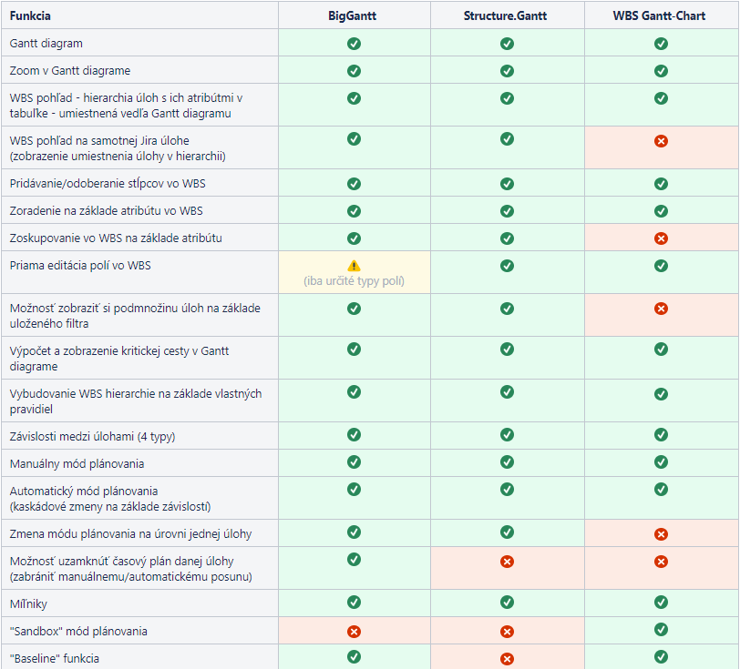Viewport: 740px width, 669px height.
Task: Click "Možnosť zobraziť si podmnožinu úloh" label
Action: click(135, 316)
